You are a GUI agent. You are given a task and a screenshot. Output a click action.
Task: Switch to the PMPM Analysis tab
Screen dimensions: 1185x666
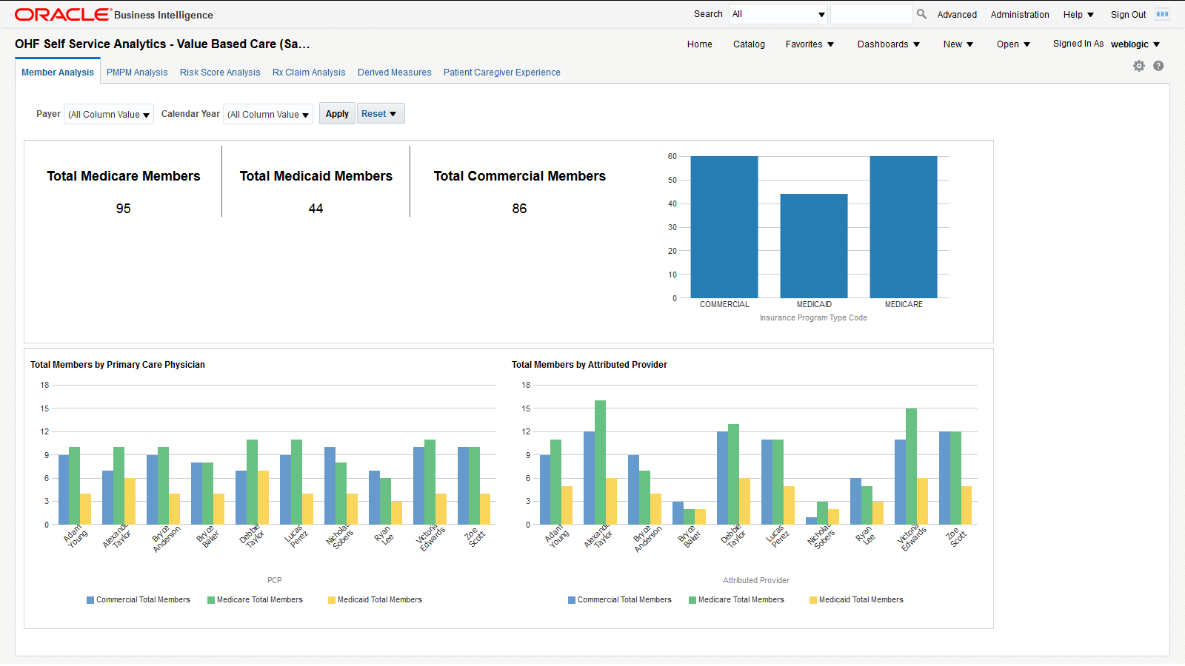(136, 72)
